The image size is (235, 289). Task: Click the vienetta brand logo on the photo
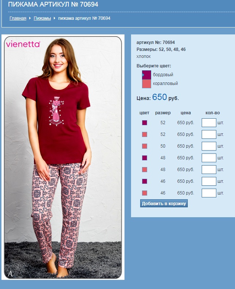(x=23, y=44)
